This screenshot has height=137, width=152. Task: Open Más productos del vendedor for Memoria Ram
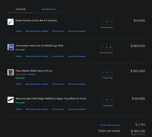(x=37, y=109)
